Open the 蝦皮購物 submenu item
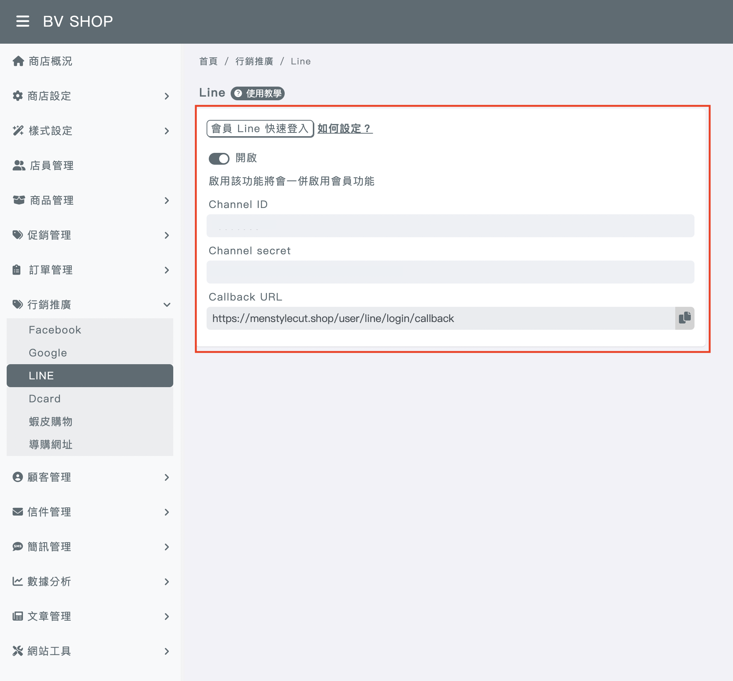The width and height of the screenshot is (733, 681). 90,422
